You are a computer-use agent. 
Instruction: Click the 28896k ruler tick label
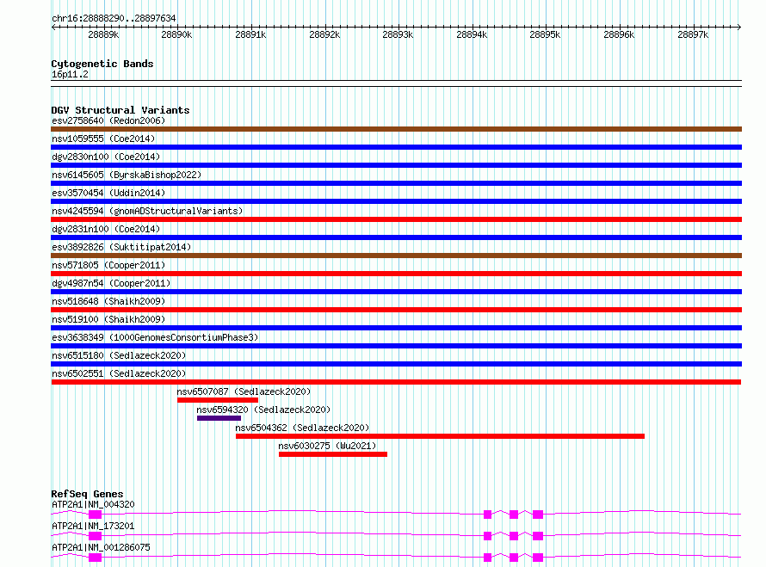pyautogui.click(x=619, y=34)
